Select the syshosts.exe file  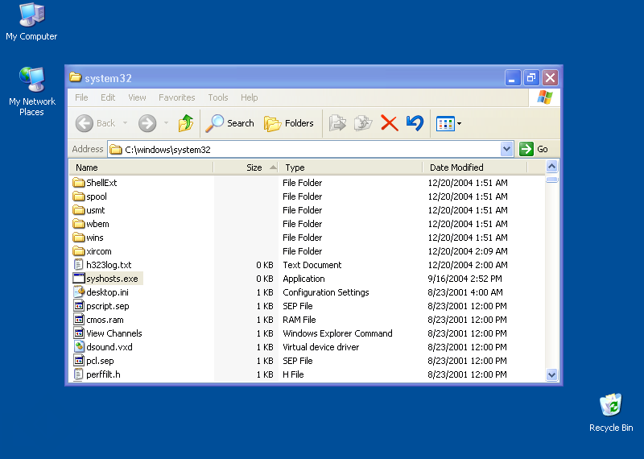tap(112, 279)
